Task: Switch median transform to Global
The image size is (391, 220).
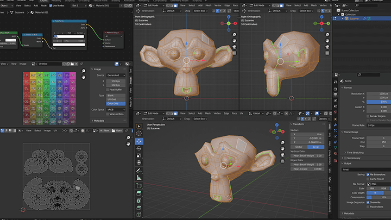Action: click(299, 147)
